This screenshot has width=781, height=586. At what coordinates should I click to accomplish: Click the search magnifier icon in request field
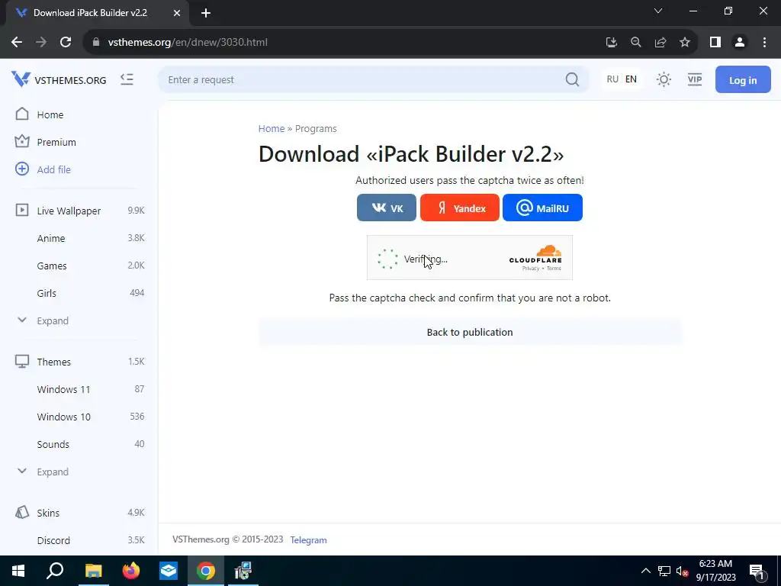coord(572,79)
